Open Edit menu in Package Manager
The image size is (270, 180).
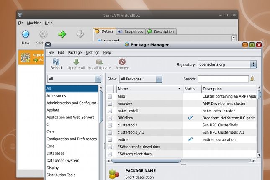(x=61, y=53)
